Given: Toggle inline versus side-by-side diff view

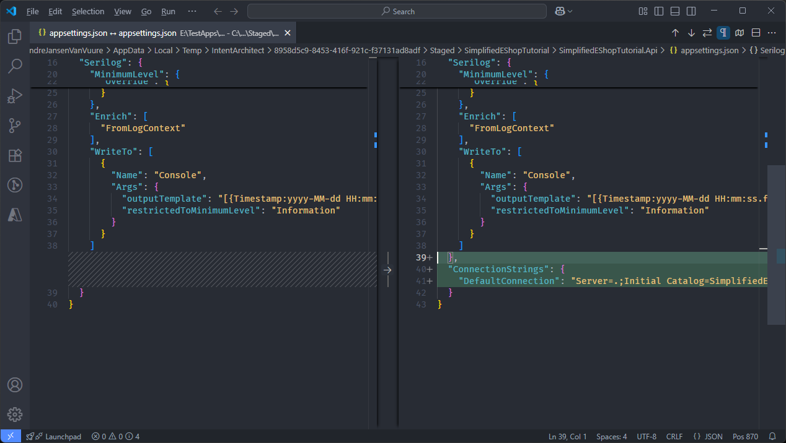Looking at the screenshot, I should pos(756,32).
